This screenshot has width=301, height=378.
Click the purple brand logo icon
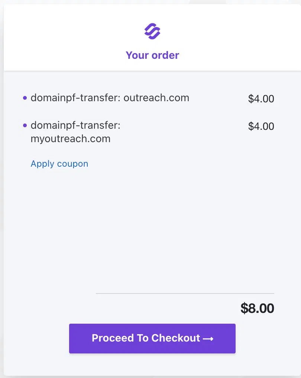click(x=152, y=31)
